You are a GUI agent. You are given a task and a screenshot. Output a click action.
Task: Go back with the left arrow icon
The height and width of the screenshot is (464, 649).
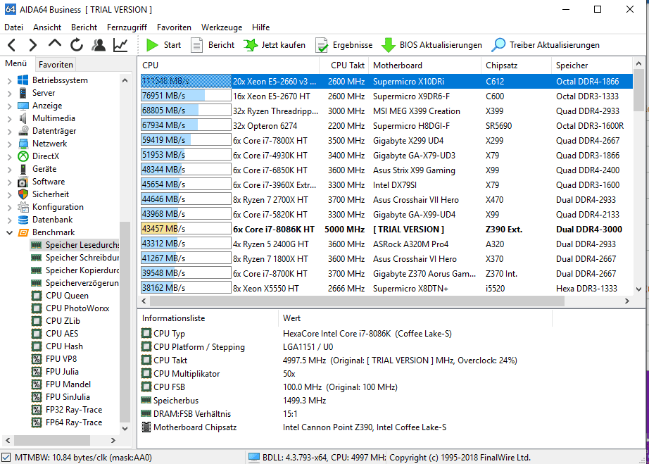click(x=11, y=44)
